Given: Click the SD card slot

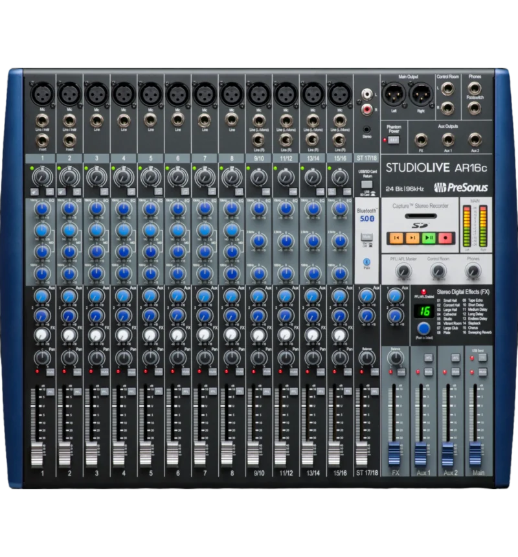Looking at the screenshot, I should click(x=421, y=216).
